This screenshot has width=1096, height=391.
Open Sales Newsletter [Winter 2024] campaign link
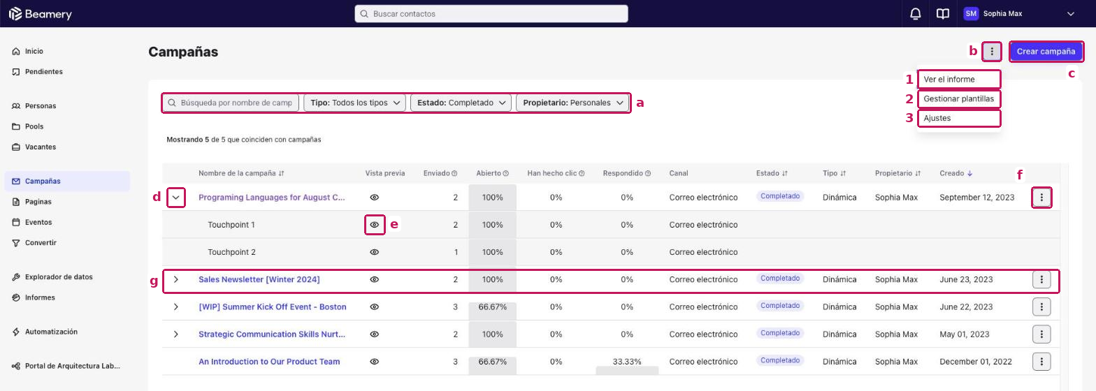259,279
